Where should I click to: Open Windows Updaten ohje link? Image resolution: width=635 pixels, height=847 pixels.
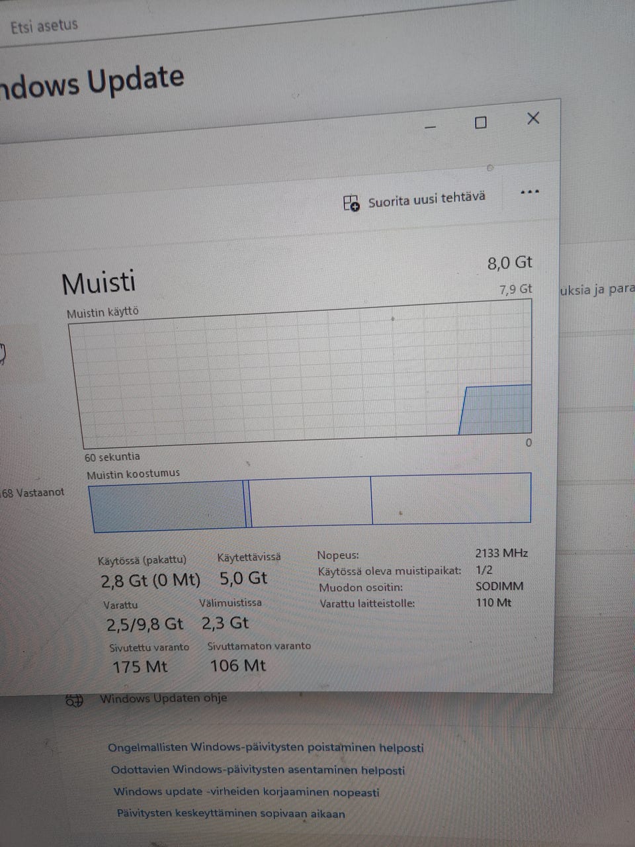point(163,698)
